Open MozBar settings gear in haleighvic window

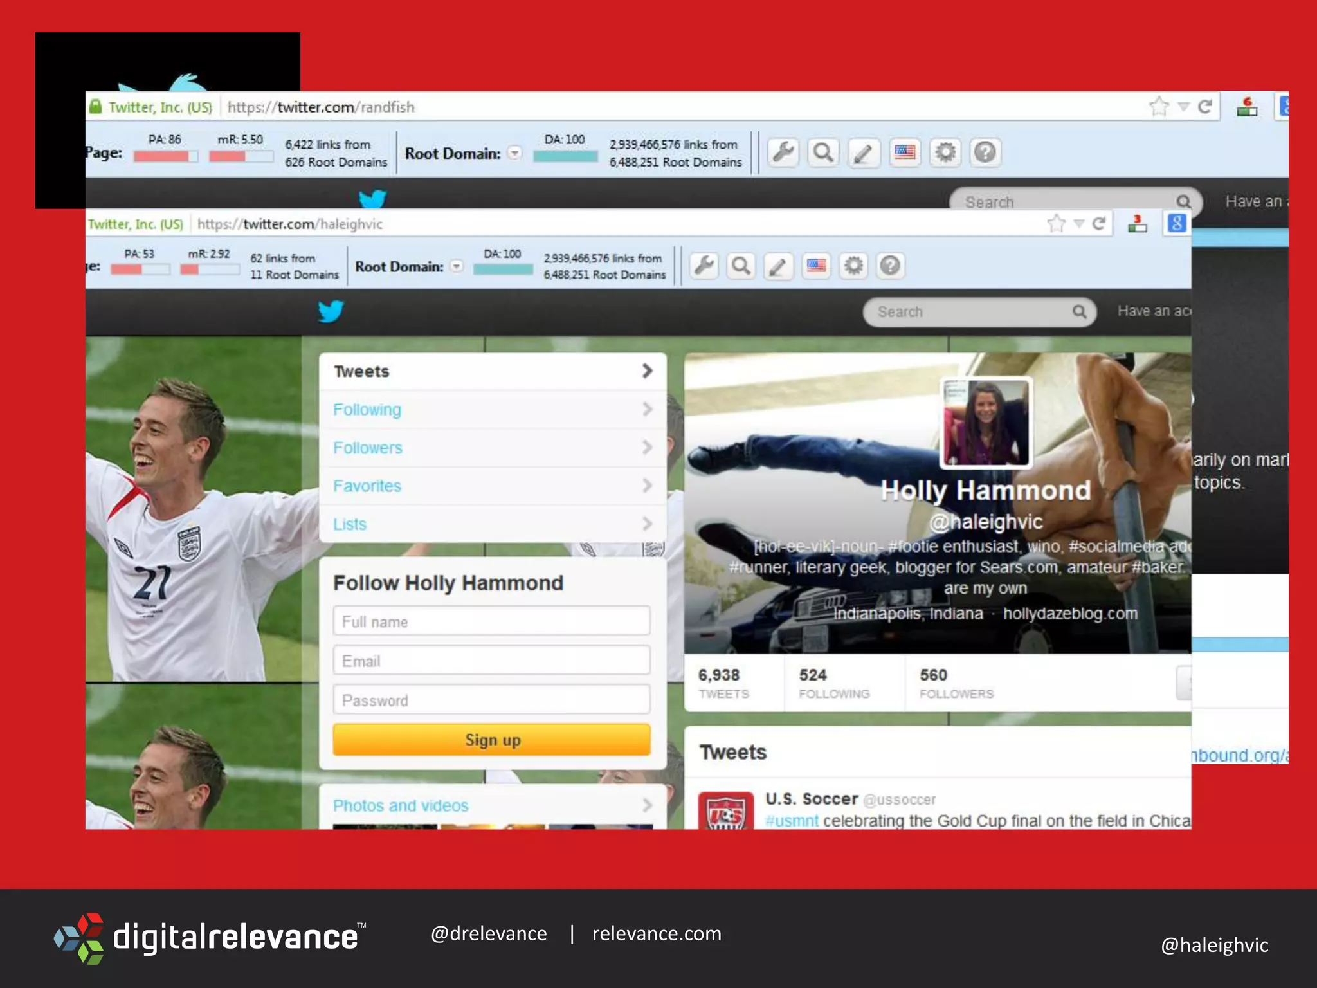(x=853, y=266)
